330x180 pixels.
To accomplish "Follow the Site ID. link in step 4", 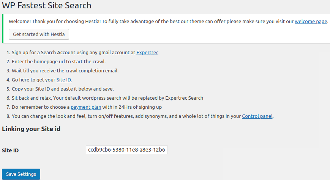I will (64, 80).
